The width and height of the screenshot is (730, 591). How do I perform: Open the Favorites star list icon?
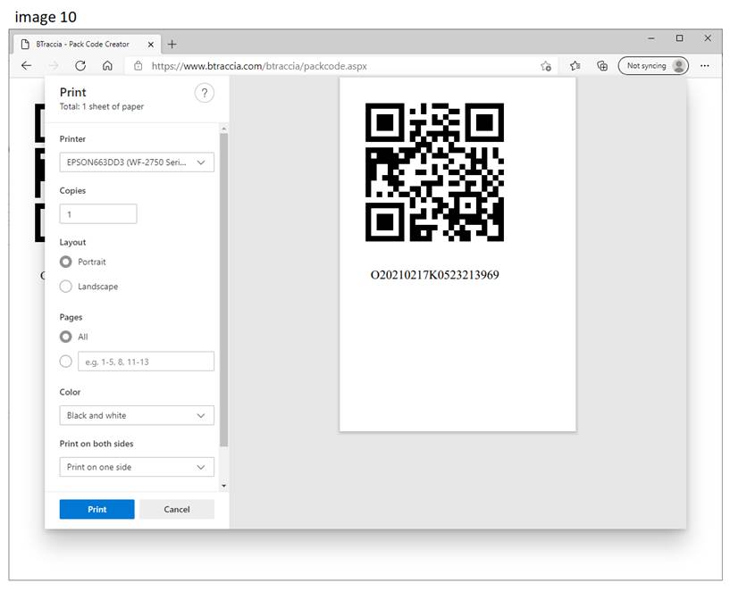point(575,66)
